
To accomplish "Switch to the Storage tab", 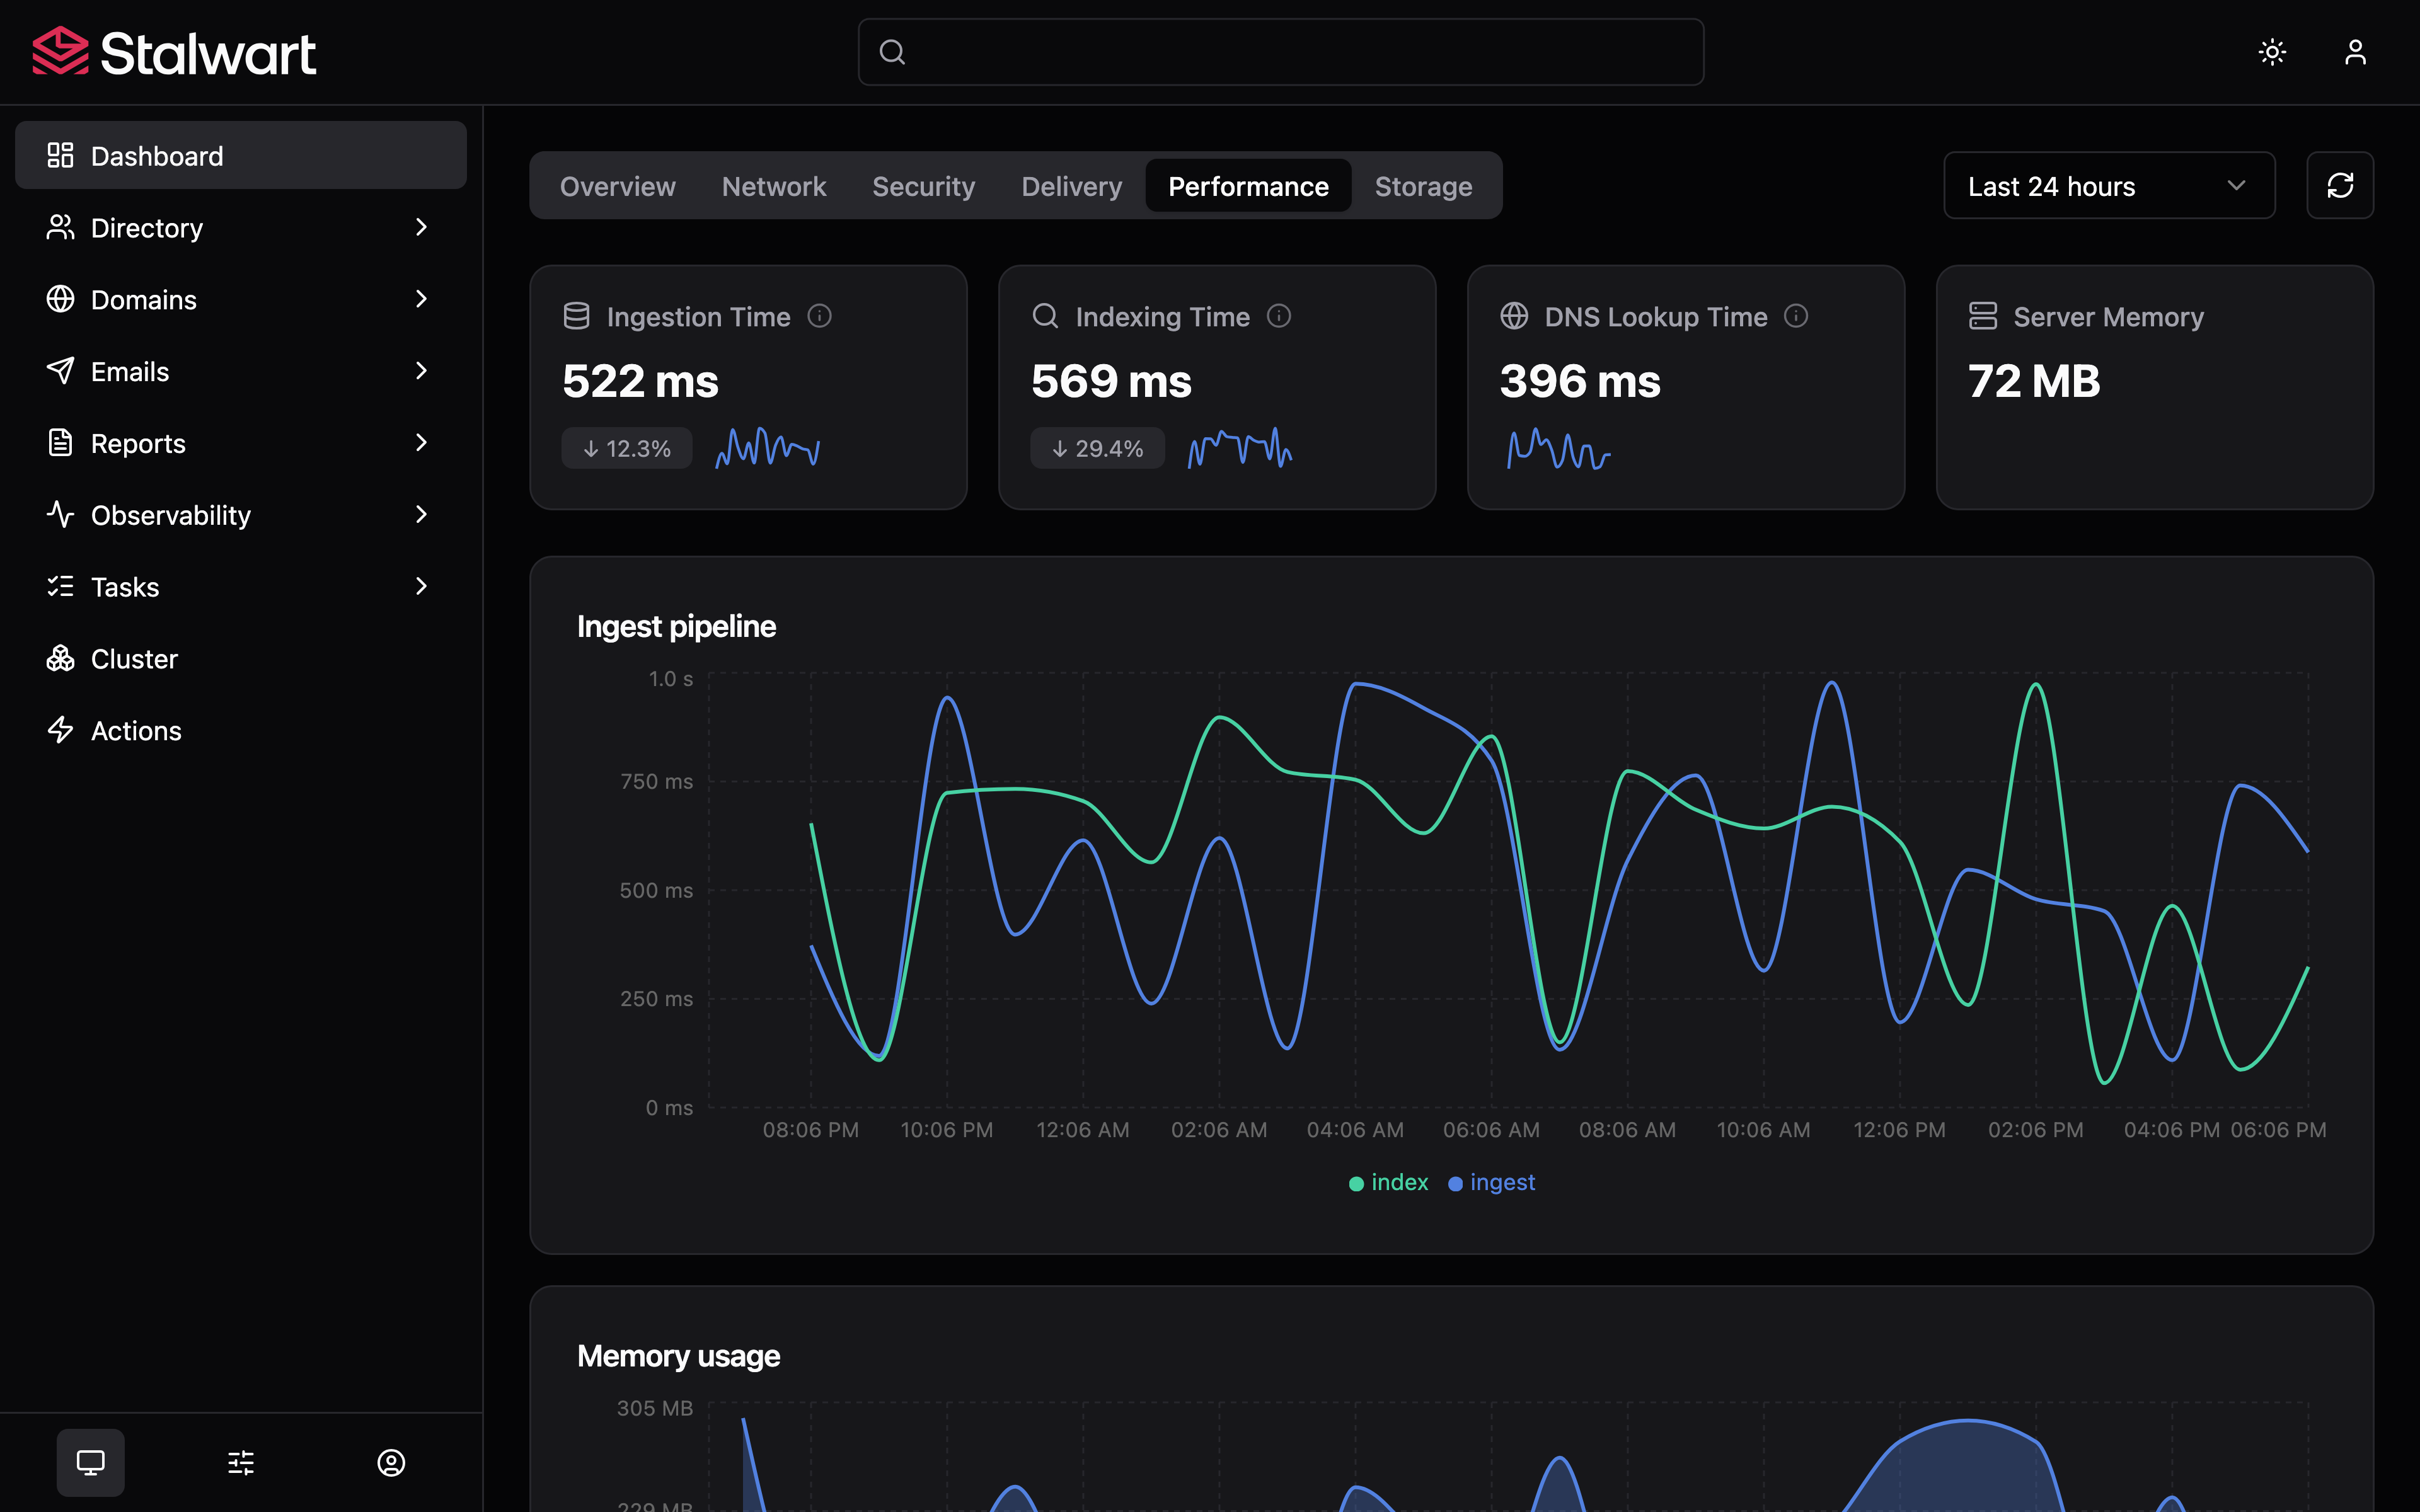I will click(1423, 186).
